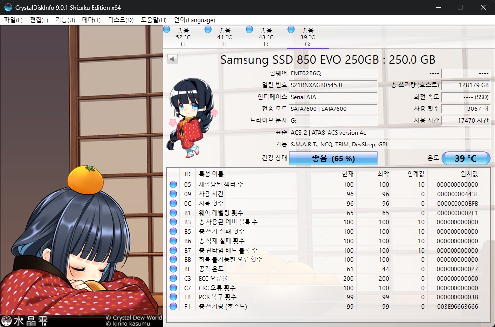The image size is (495, 327).
Task: Go to the previous disk with the left arrow
Action: tap(172, 59)
